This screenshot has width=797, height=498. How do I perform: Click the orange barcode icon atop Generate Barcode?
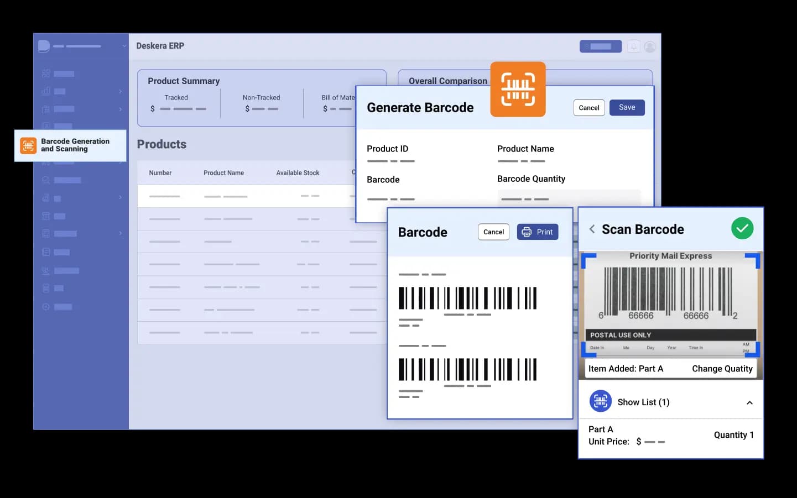point(518,90)
